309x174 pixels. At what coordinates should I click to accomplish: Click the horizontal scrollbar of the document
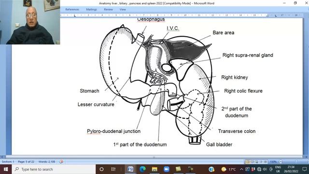click(x=154, y=157)
